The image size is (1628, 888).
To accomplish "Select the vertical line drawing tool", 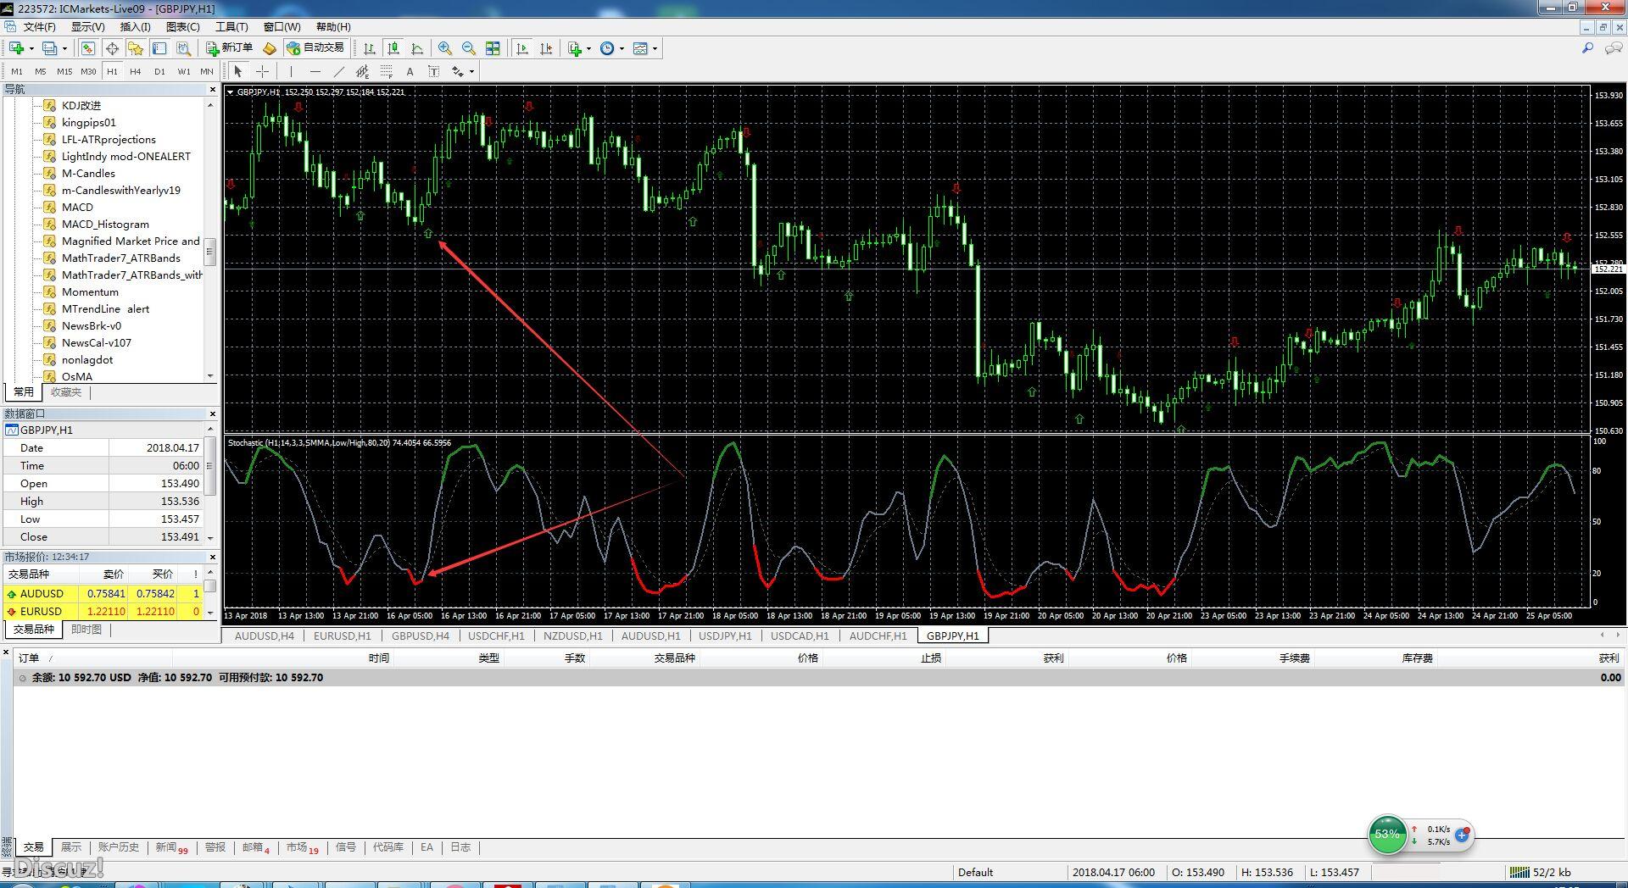I will click(291, 71).
